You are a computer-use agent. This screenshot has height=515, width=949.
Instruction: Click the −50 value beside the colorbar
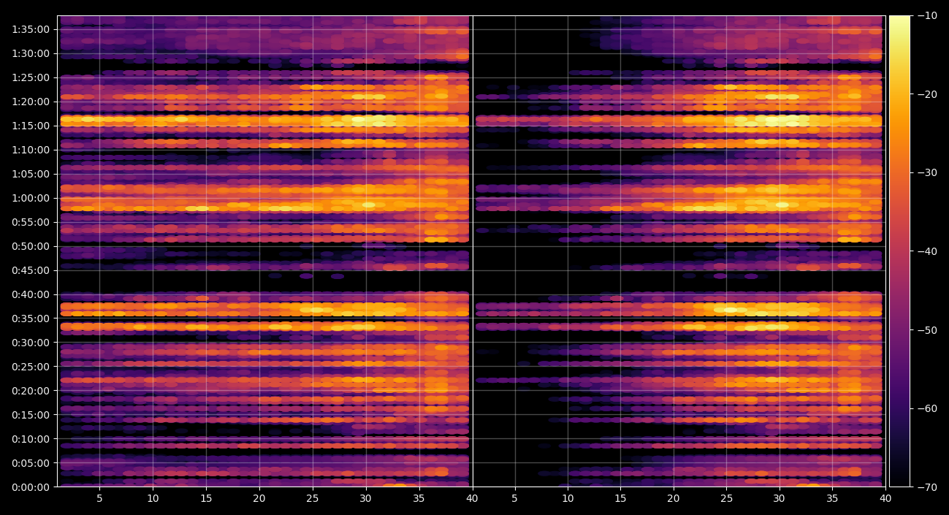coord(927,330)
